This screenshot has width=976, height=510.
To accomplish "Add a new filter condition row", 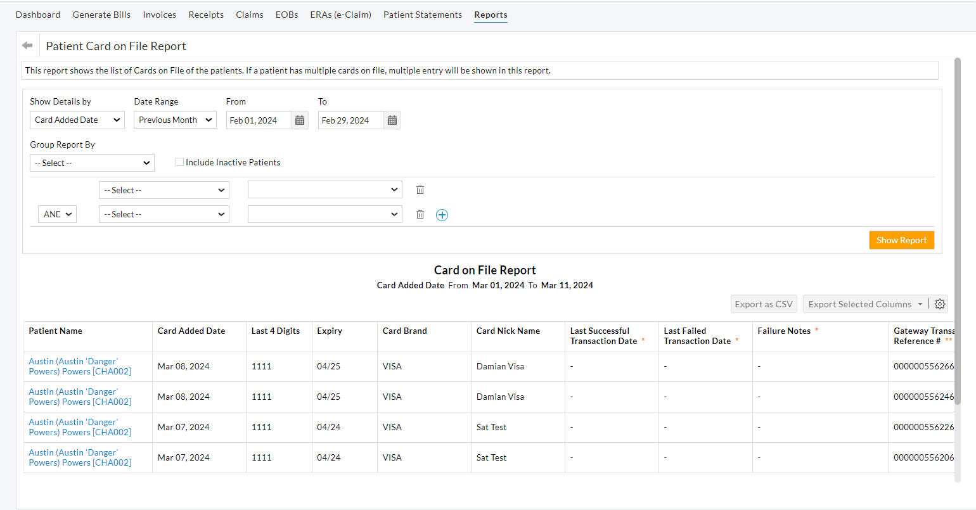I will [442, 215].
